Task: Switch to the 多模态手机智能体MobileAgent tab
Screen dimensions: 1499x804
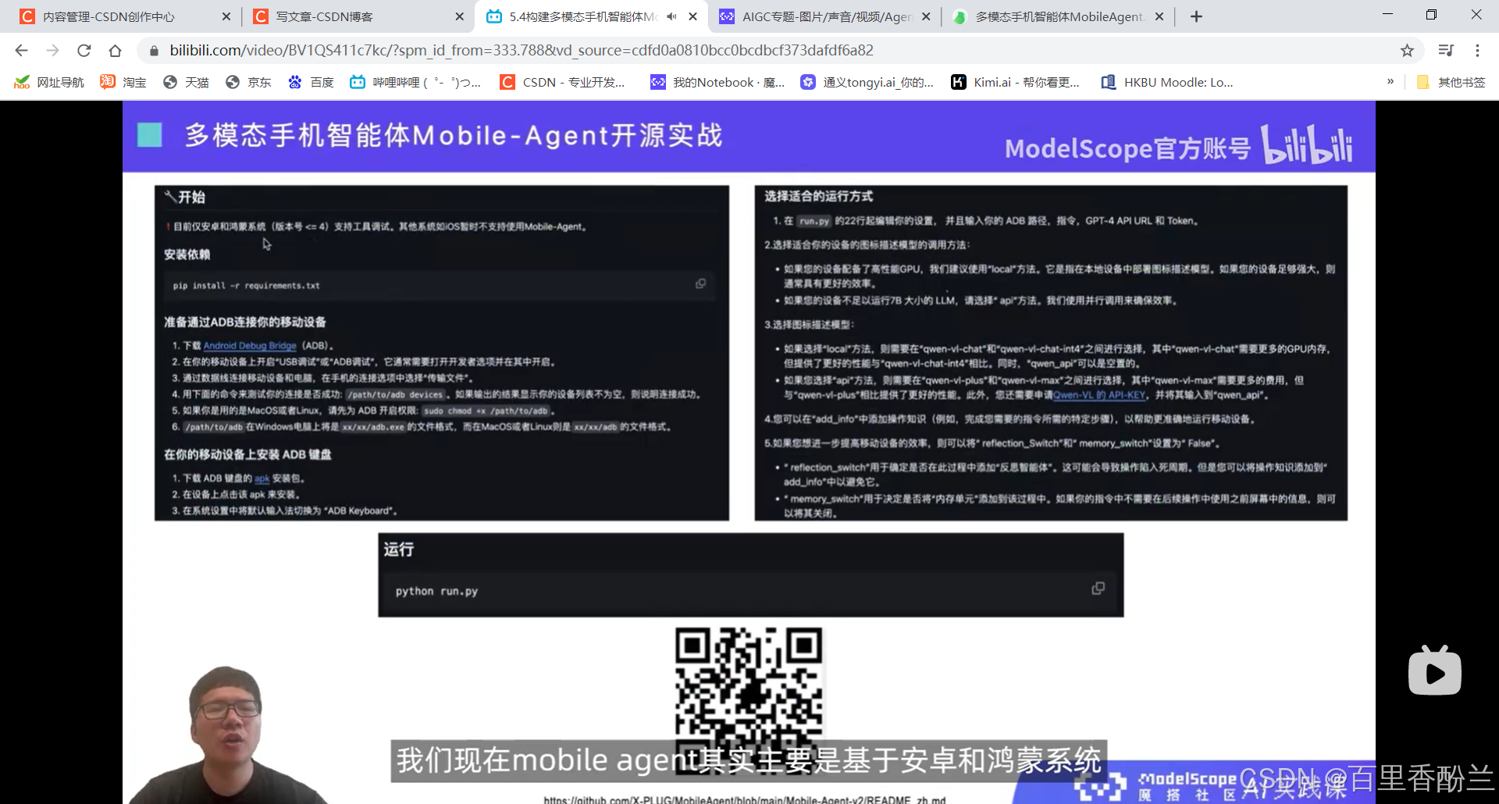Action: [1059, 16]
